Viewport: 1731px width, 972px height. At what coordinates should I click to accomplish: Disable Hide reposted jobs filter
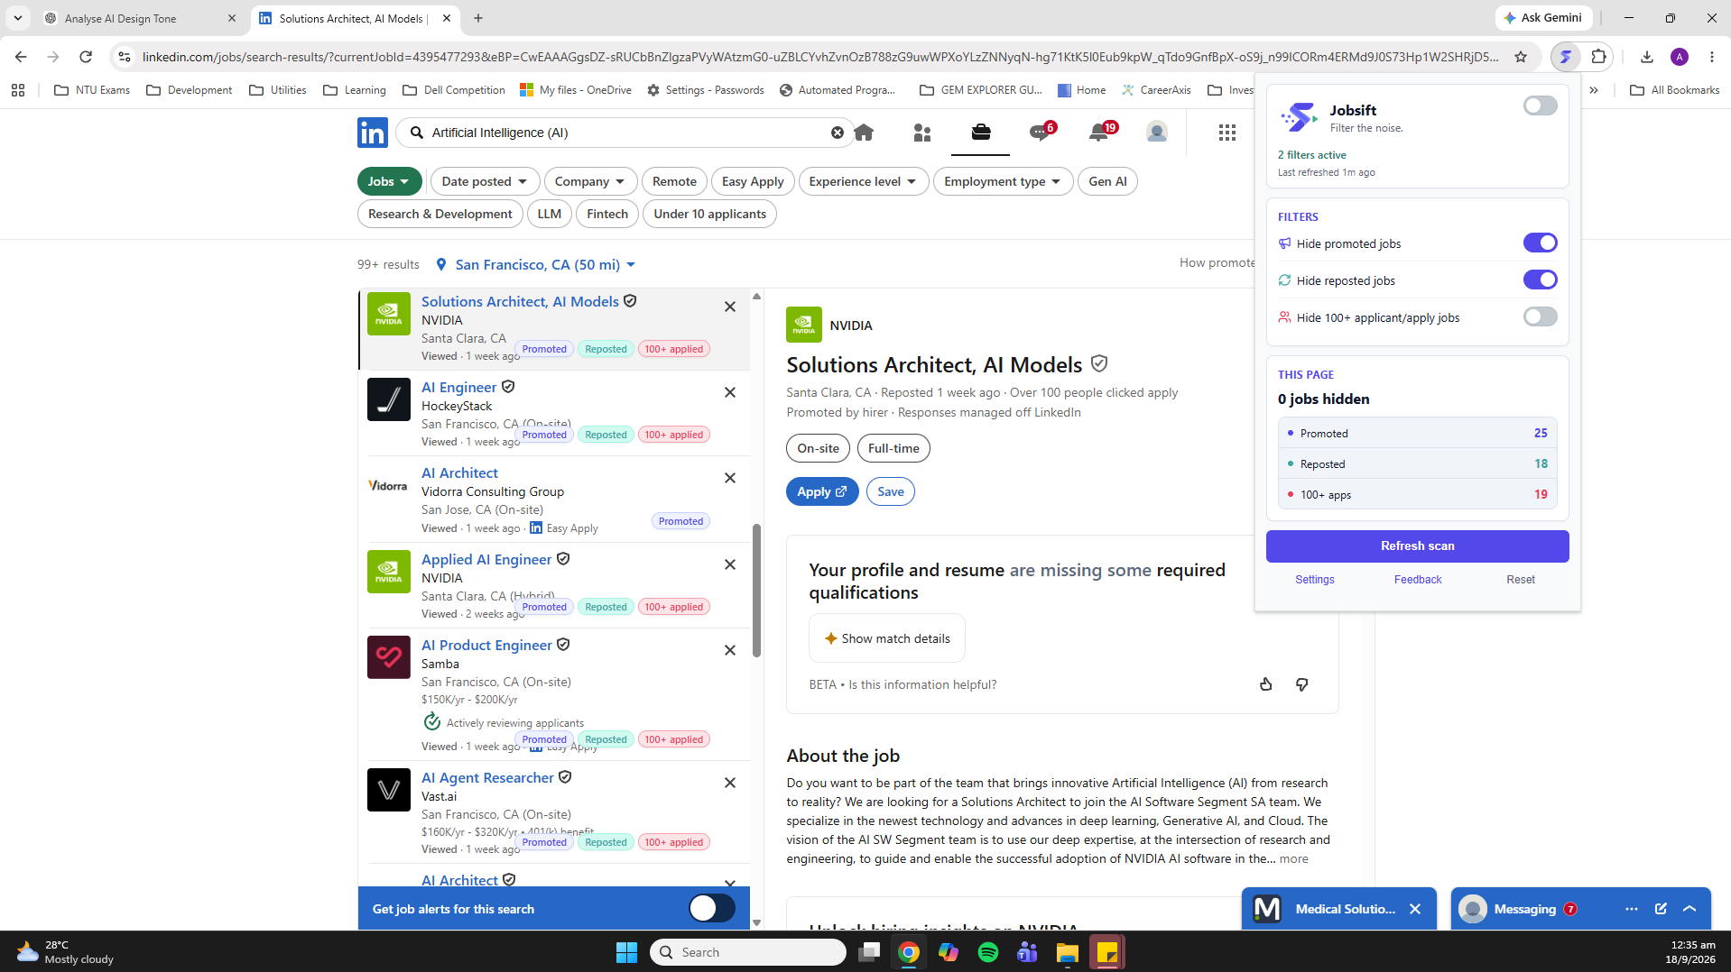pos(1541,280)
